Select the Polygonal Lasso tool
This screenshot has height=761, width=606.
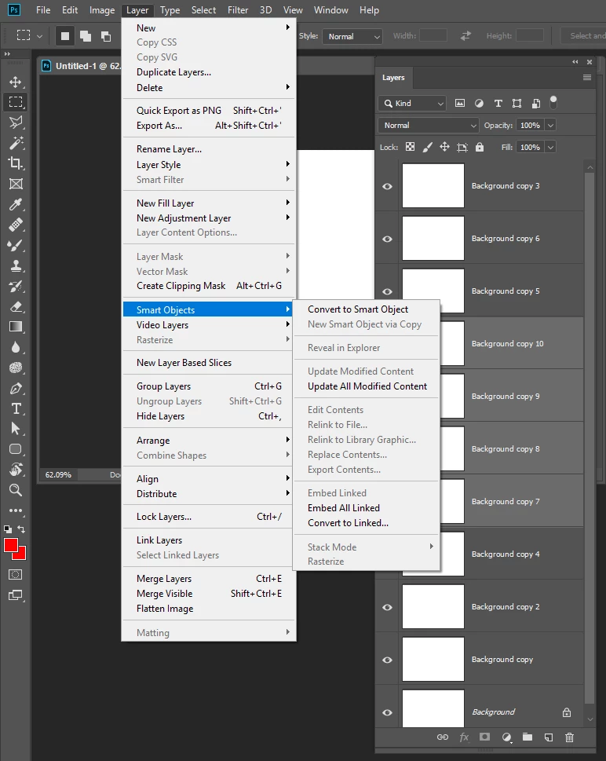pyautogui.click(x=16, y=123)
